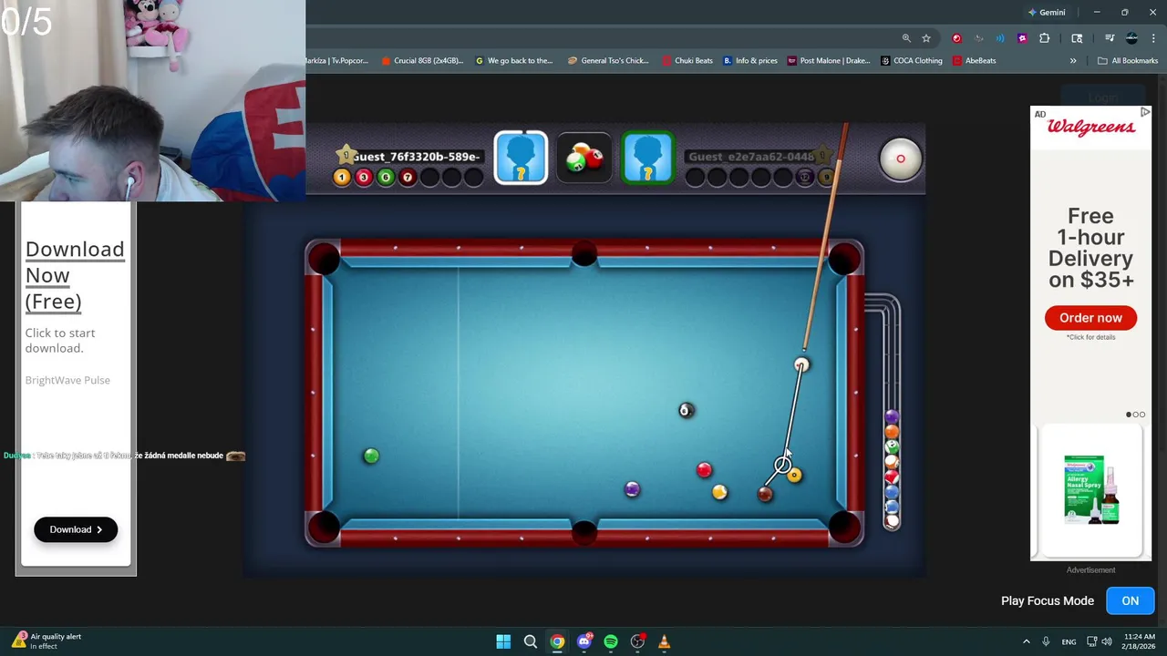Open We go back to the... bookmark
Screen dimensions: 1167x656
(514, 61)
